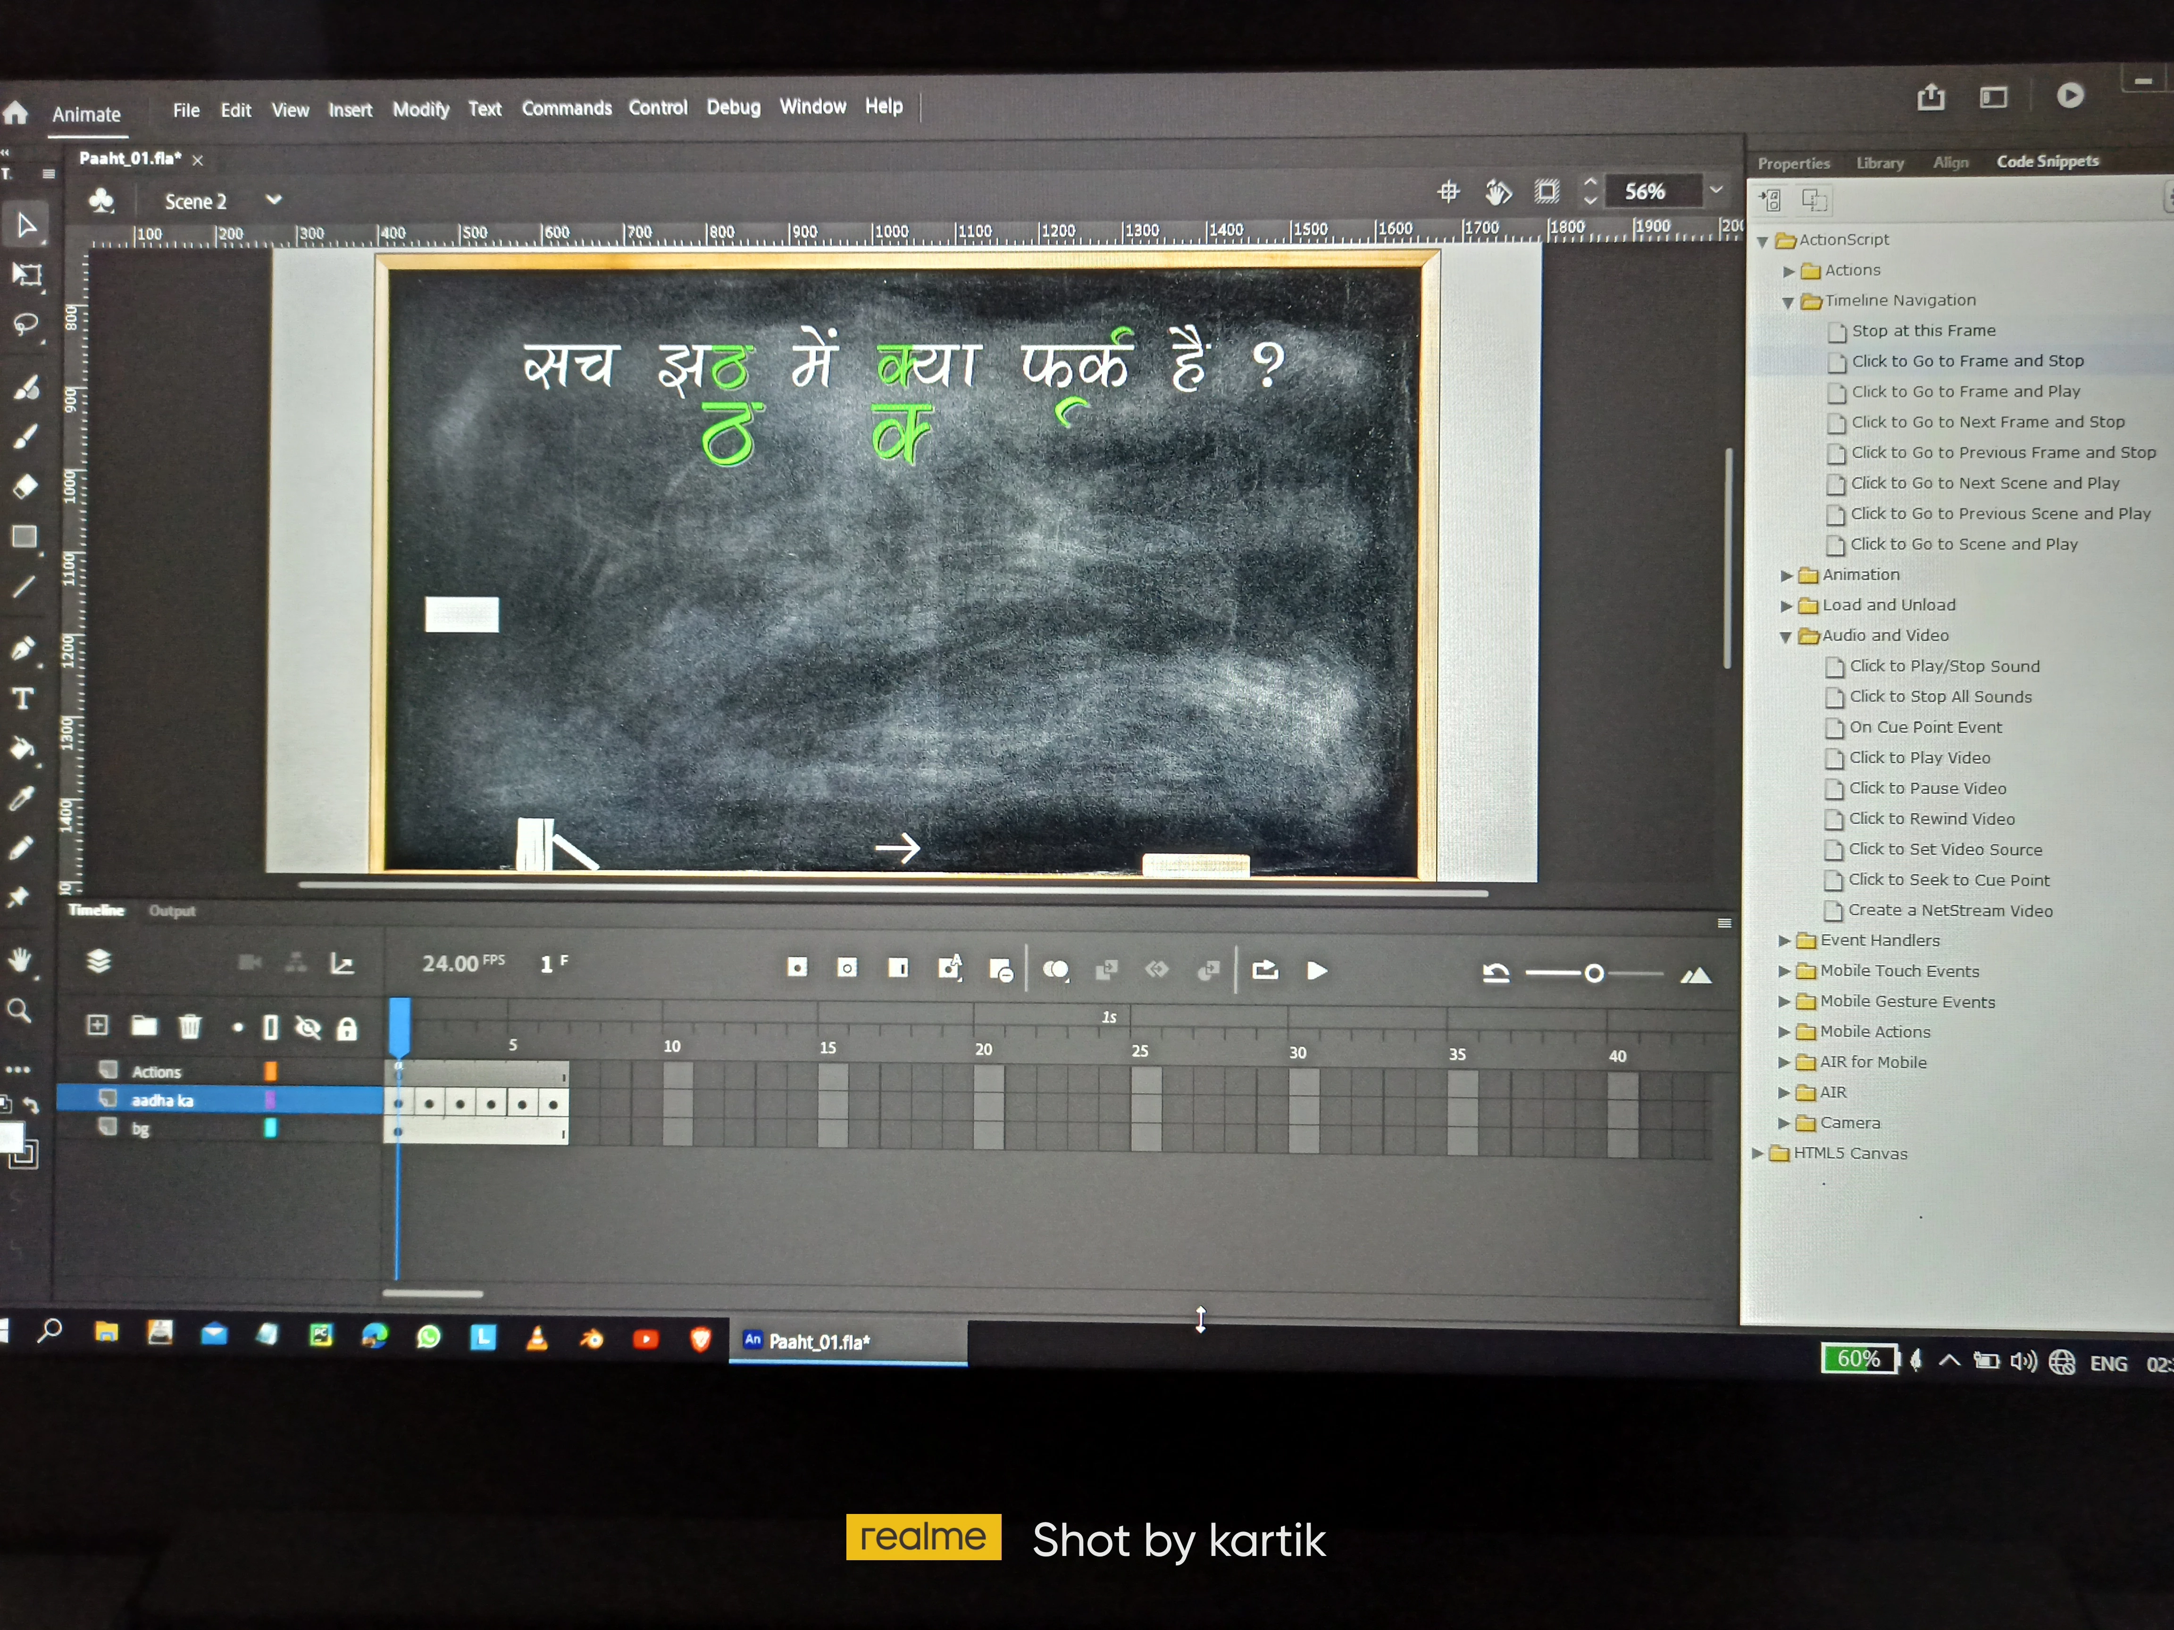Open the stage zoom percentage dropdown
Image resolution: width=2174 pixels, height=1630 pixels.
tap(1716, 190)
